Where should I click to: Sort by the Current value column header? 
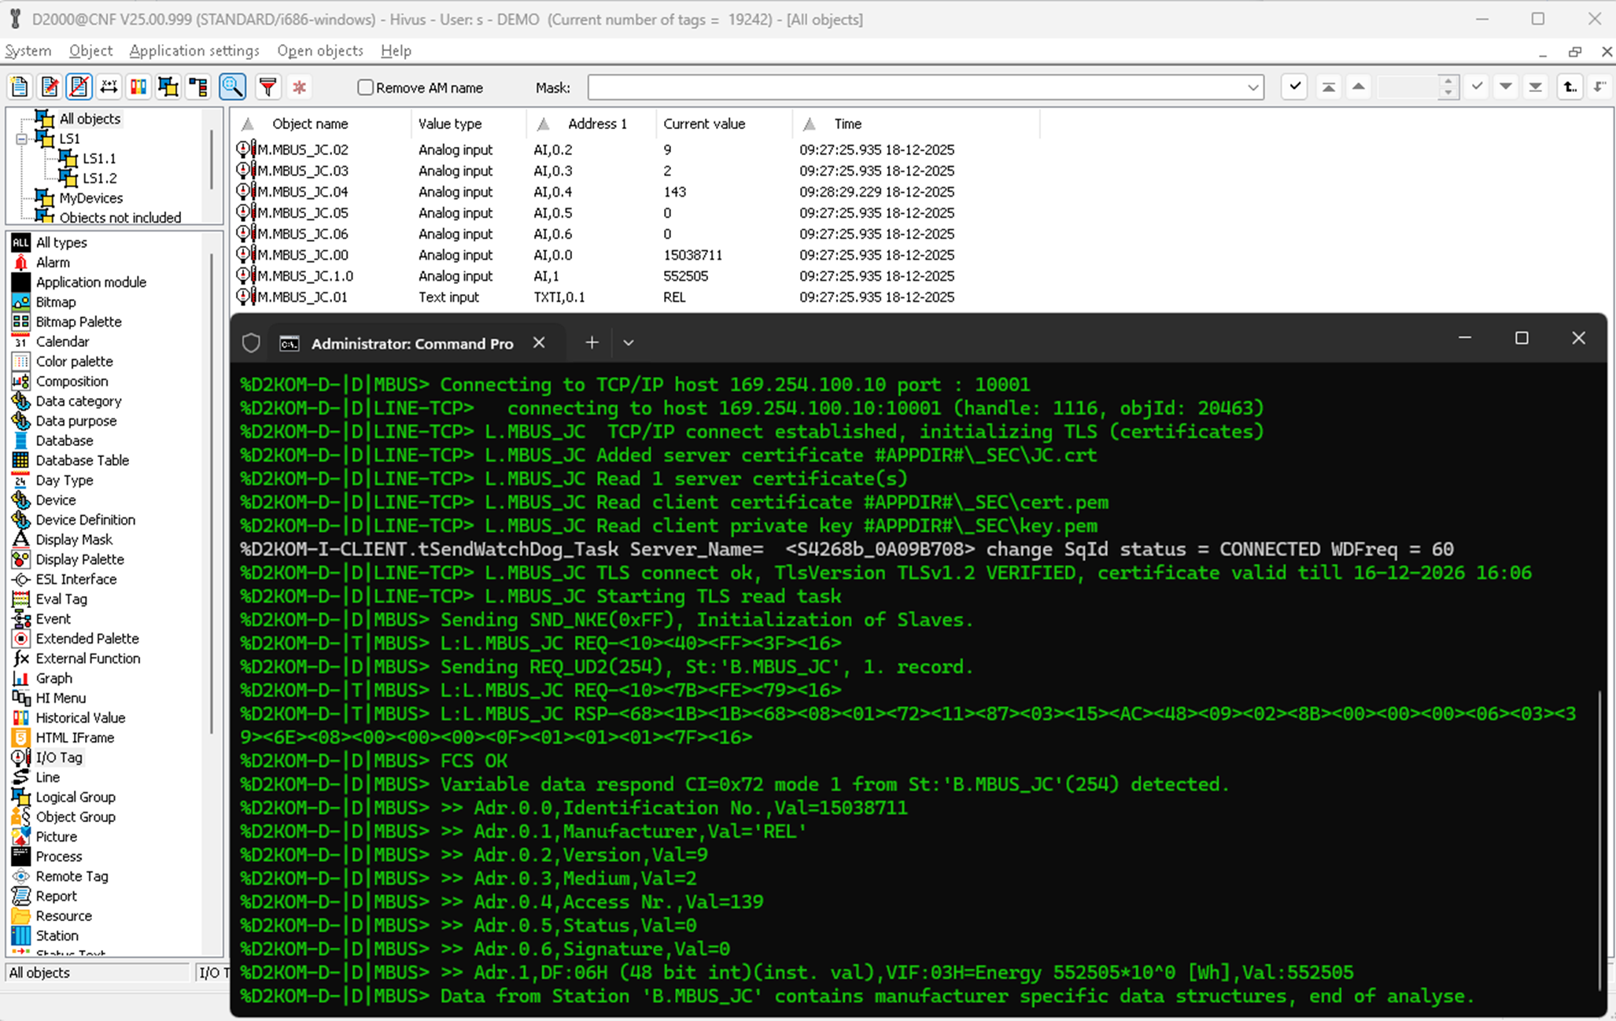(703, 123)
